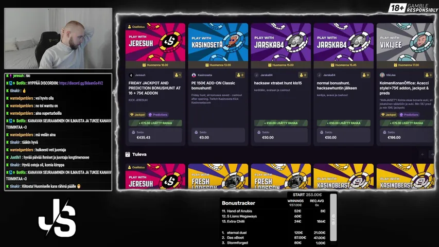
Task: Click the Predictions tag on the Friday Jackpot card
Action: click(158, 115)
